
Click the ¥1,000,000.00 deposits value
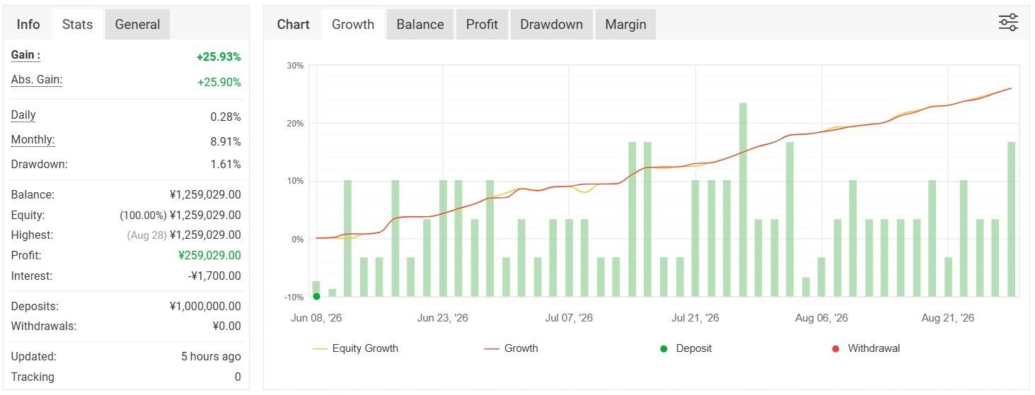point(205,307)
